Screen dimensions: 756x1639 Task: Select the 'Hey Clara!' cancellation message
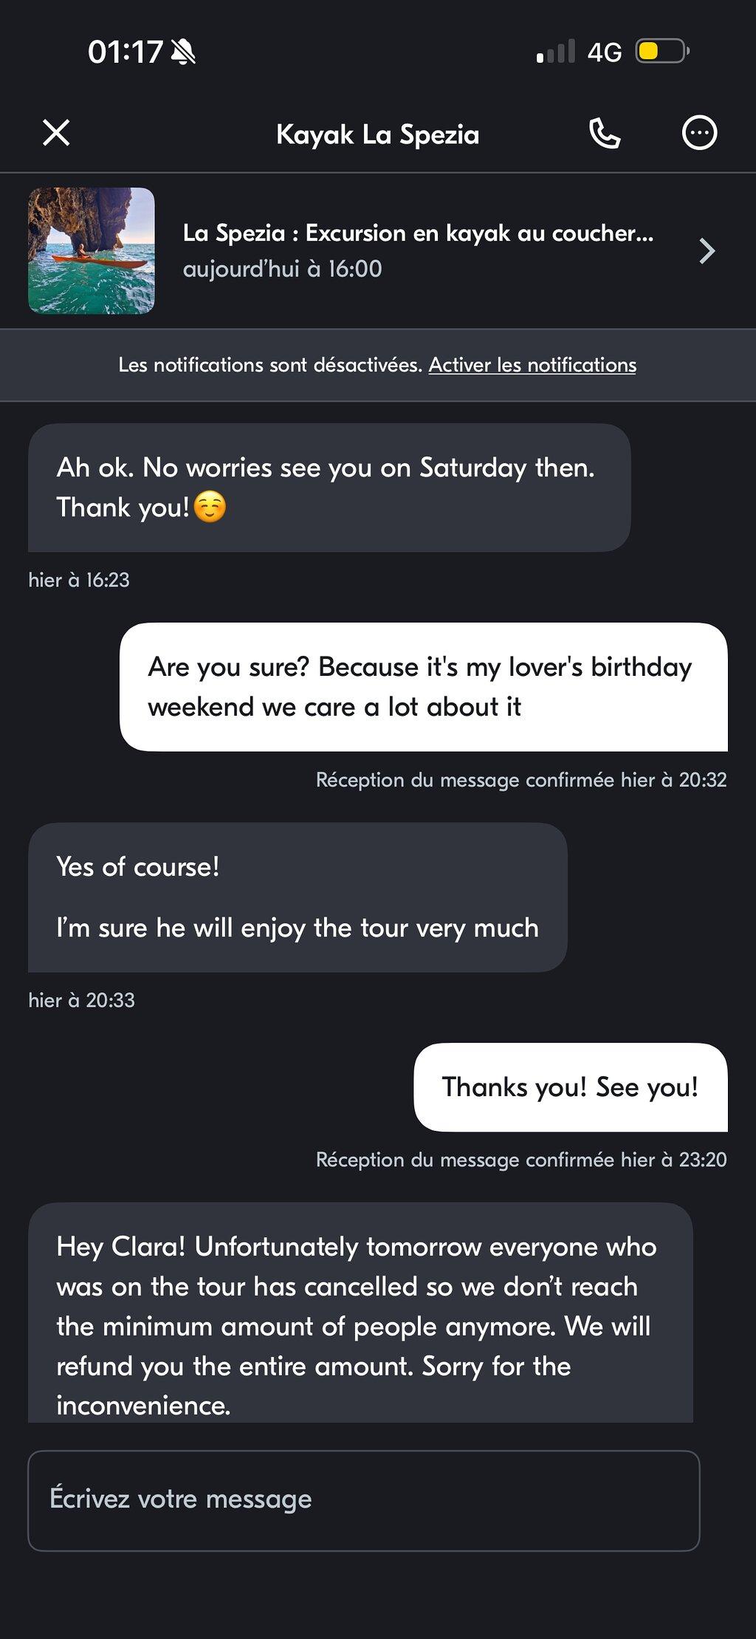[360, 1313]
